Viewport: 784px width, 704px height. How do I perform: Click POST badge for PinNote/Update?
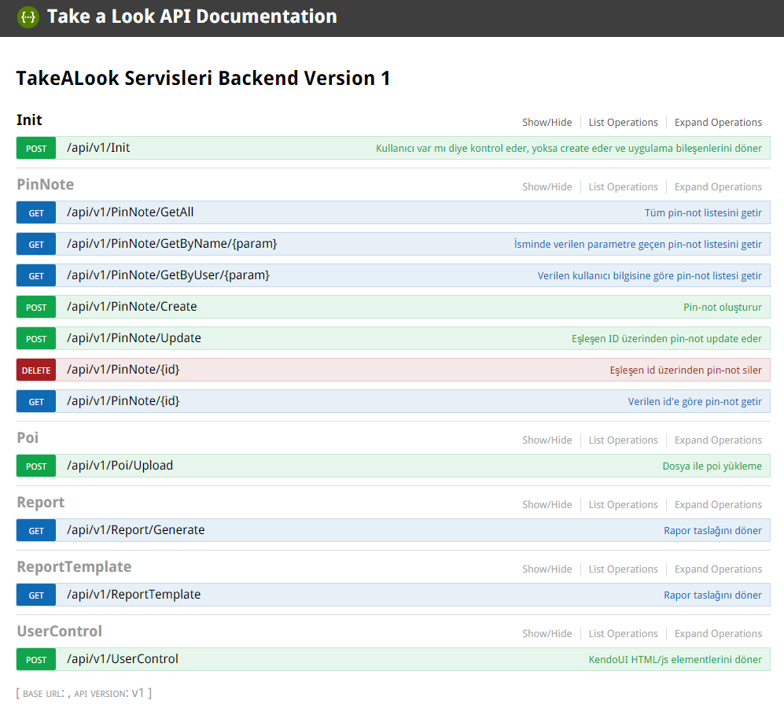pos(36,339)
